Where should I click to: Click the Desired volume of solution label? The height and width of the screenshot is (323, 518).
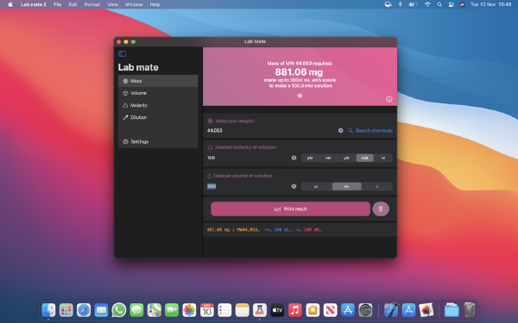click(x=243, y=176)
